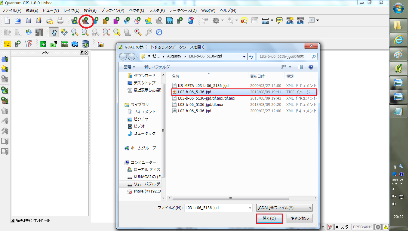
Task: Open the Save Project As tool
Action: 39,21
